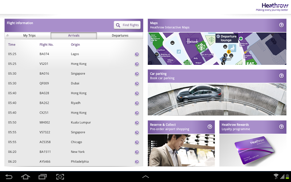Viewport: 291px width, 182px height.
Task: Open the Wi-Fi status icon
Action: pos(276,176)
